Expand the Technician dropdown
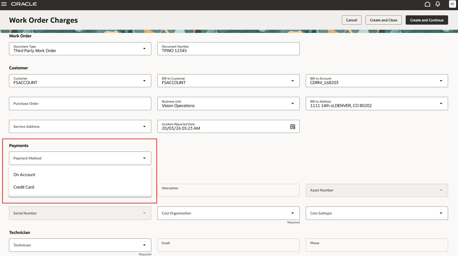 144,245
